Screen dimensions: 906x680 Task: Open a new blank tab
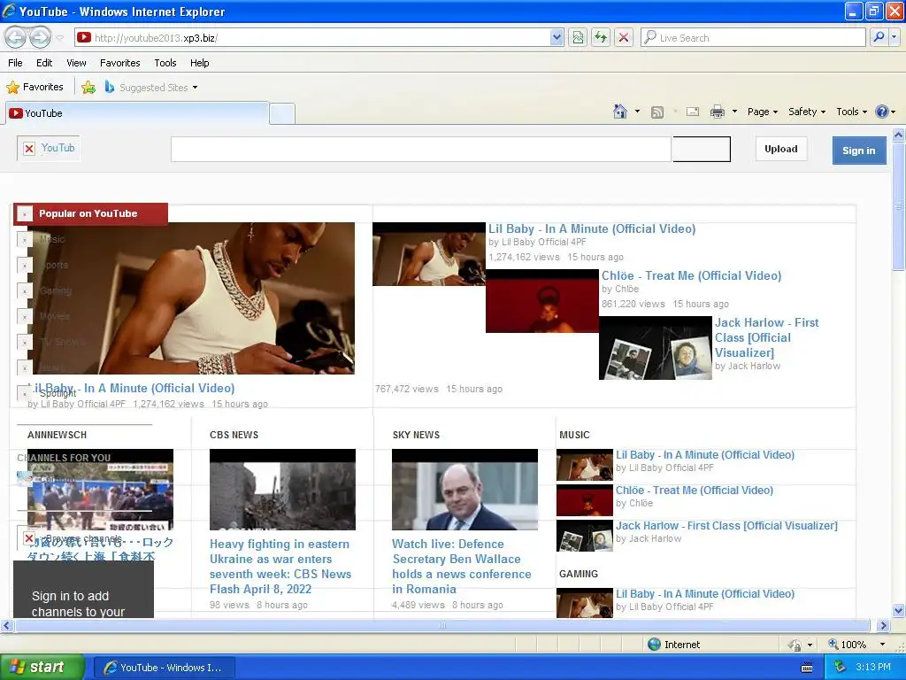(282, 114)
